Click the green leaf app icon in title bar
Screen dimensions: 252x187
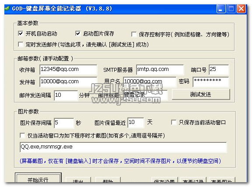point(7,8)
